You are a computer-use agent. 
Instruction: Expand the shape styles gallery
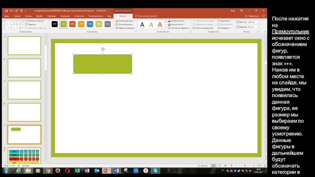(x=113, y=28)
